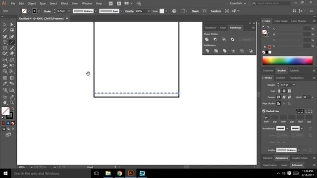Image resolution: width=317 pixels, height=178 pixels.
Task: Click Minus Front in Pathfinder panel
Action: [x=215, y=40]
